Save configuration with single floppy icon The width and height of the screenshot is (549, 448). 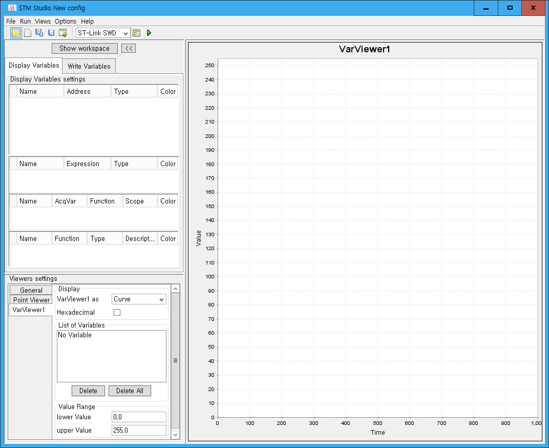click(51, 33)
